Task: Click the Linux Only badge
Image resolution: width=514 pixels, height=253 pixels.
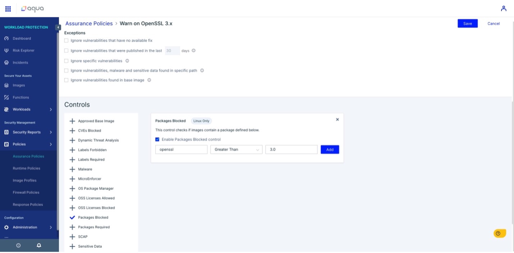Action: point(201,121)
